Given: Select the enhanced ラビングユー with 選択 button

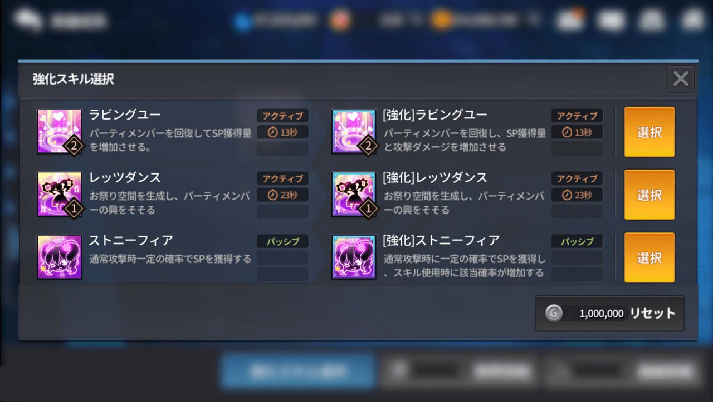Looking at the screenshot, I should click(649, 132).
